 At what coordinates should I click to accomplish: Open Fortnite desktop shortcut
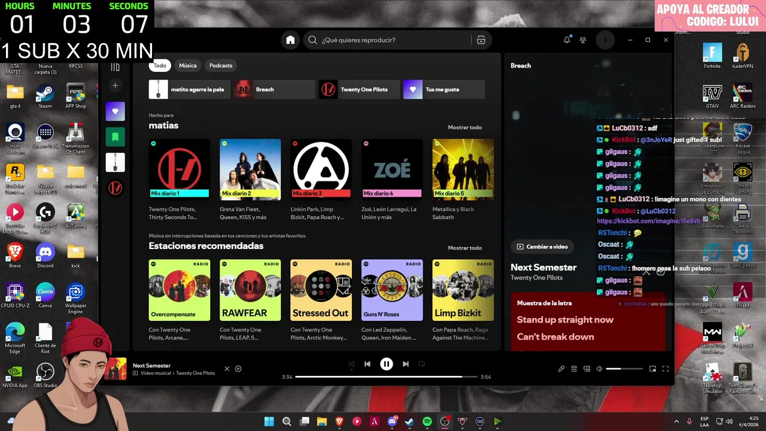(x=712, y=56)
